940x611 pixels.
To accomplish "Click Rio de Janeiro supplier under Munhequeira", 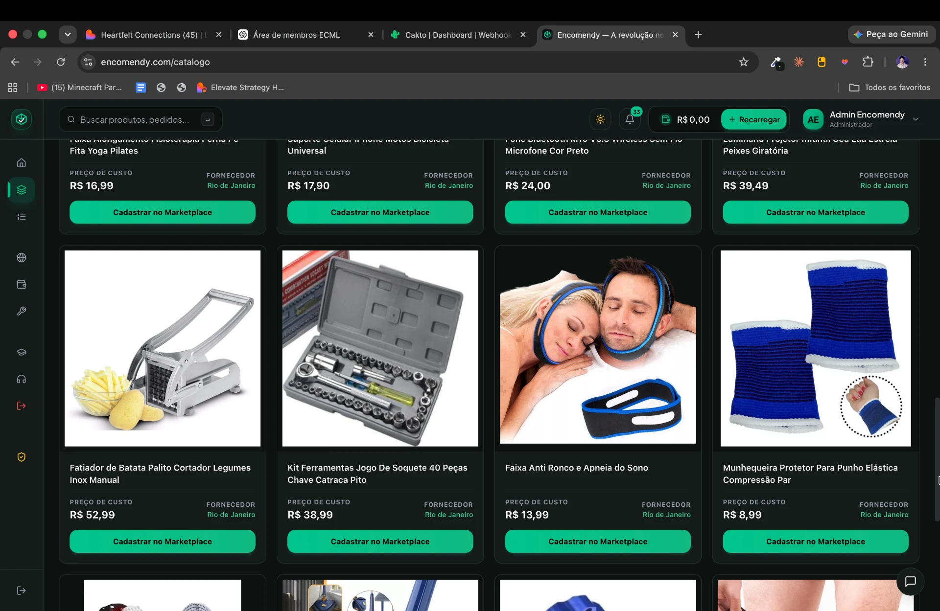I will [884, 515].
